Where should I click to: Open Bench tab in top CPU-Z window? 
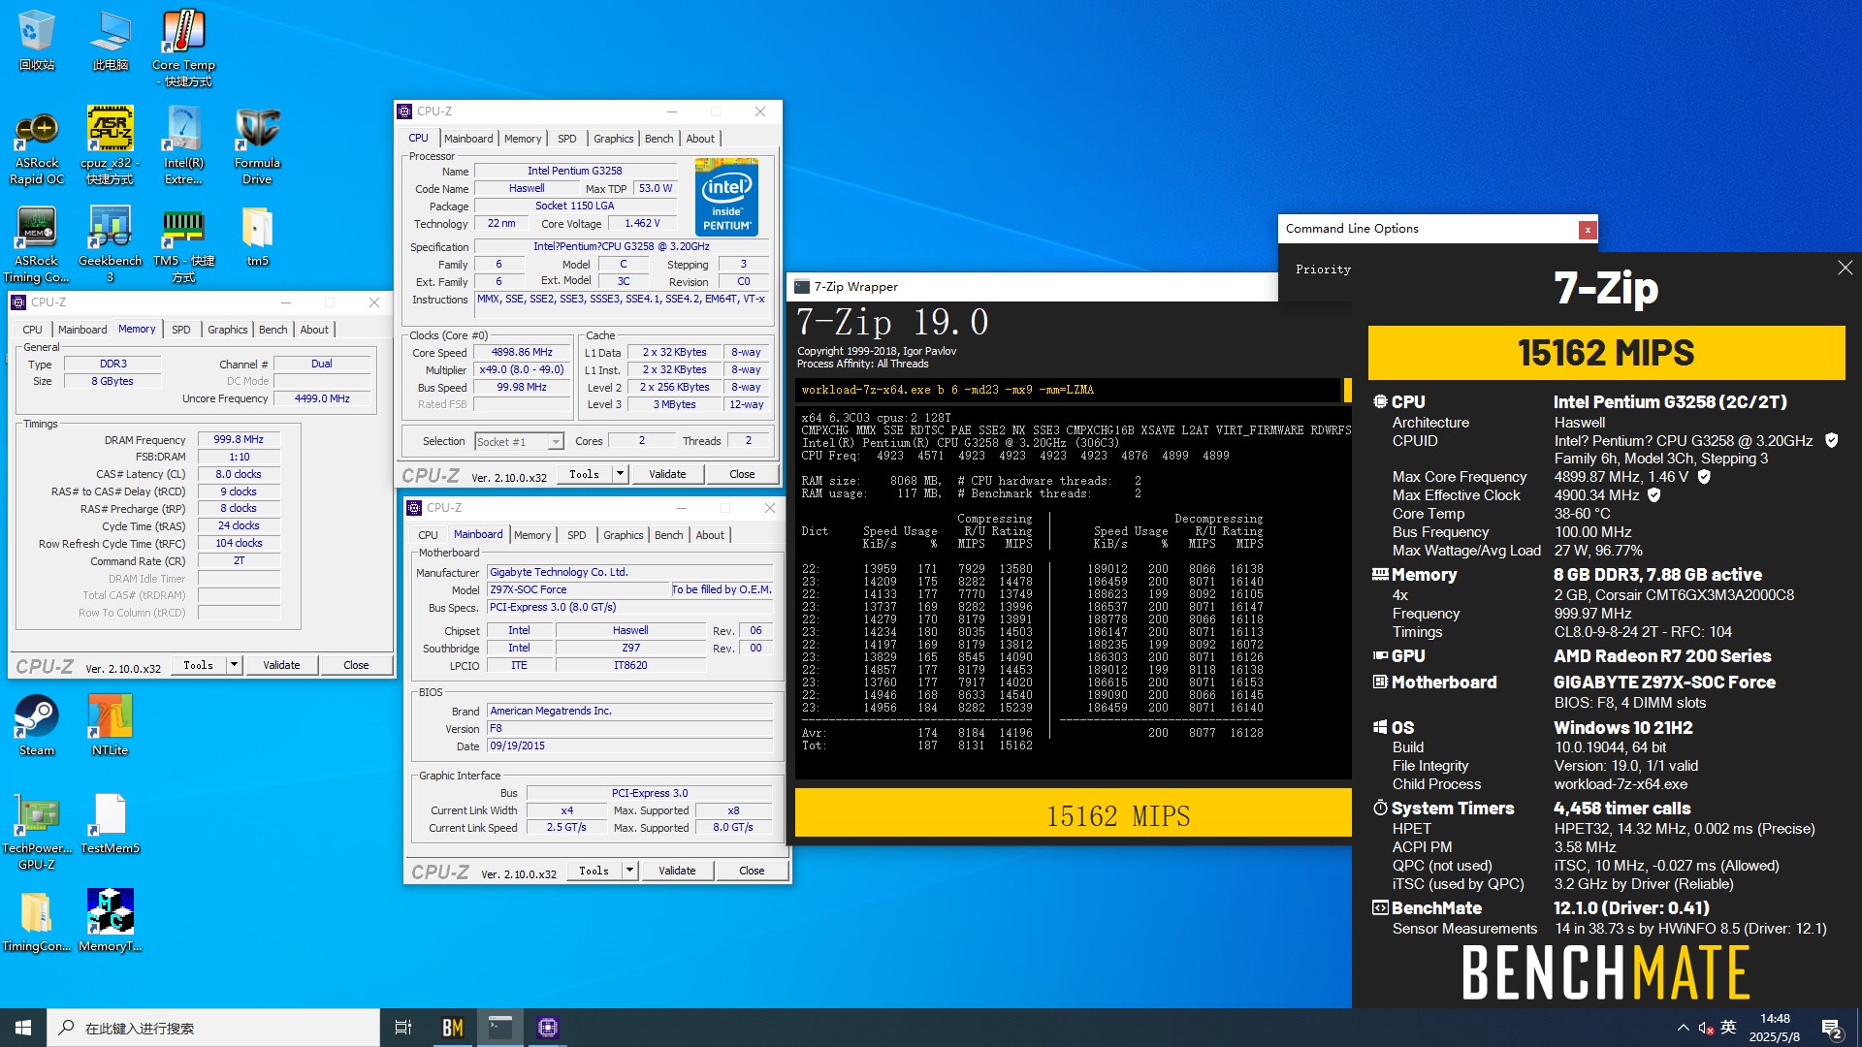coord(659,139)
